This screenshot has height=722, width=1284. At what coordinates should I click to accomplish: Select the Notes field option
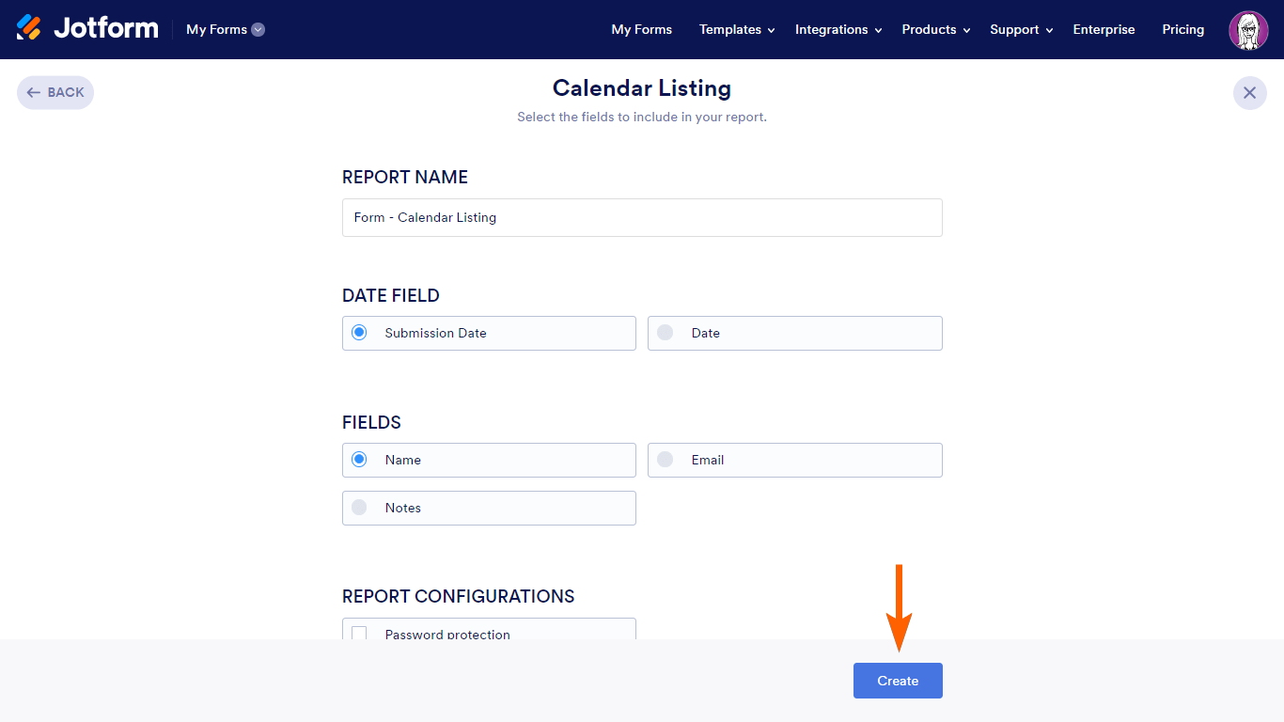359,508
